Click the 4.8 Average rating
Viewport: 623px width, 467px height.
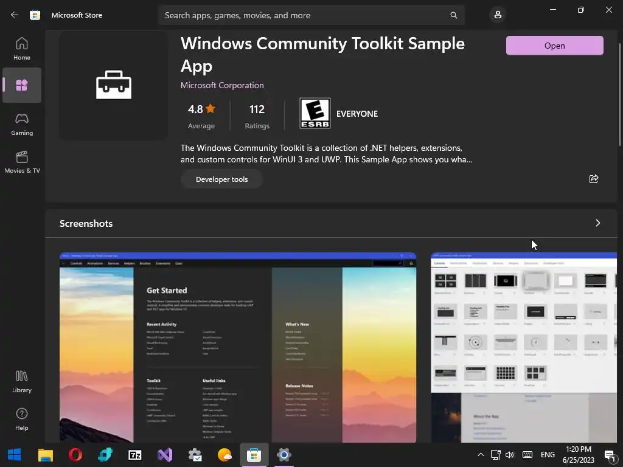point(201,116)
